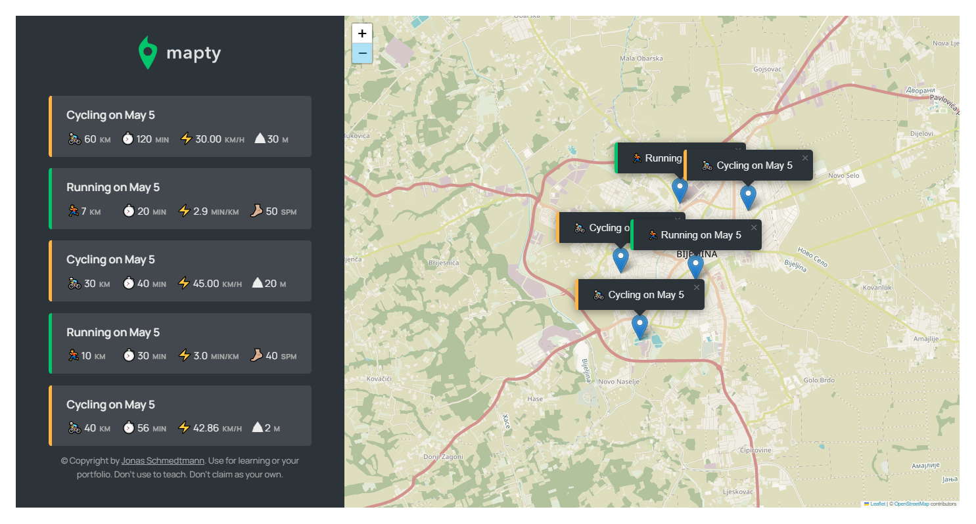Click the map marker nearest Novo Naselje
976x524 pixels.
click(x=639, y=327)
